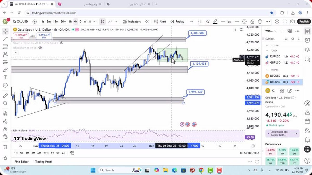Click the SELL 4,190.08 button

(x=21, y=36)
